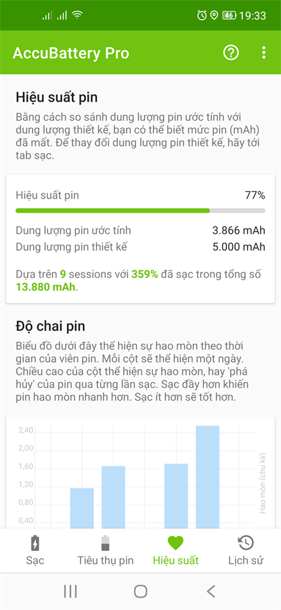Tap the 359% charged green text
The width and height of the screenshot is (281, 610).
click(145, 274)
